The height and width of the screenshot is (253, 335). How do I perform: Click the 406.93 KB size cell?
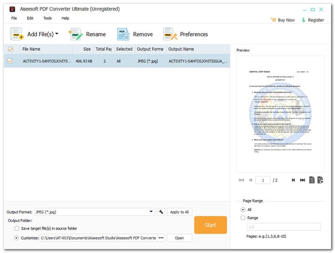pos(84,61)
